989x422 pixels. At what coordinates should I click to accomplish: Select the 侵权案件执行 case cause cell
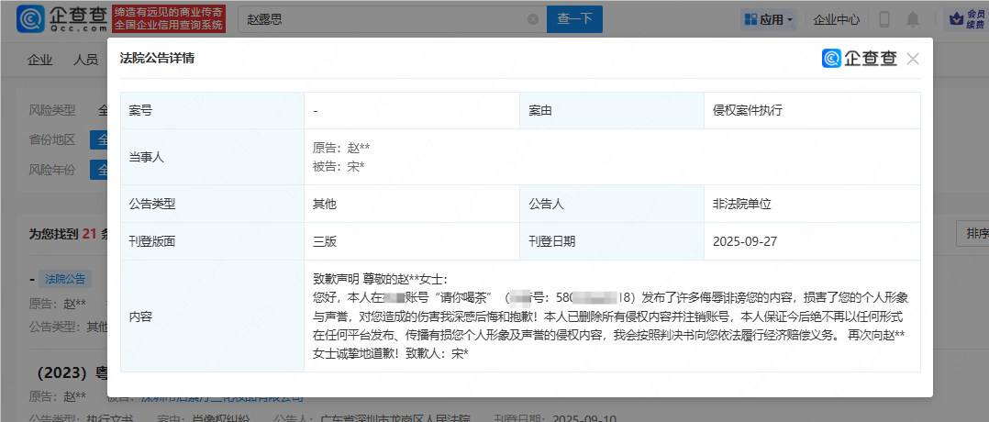(747, 110)
